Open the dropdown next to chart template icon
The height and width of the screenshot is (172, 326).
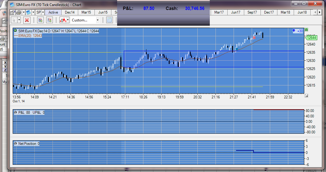tap(33, 12)
